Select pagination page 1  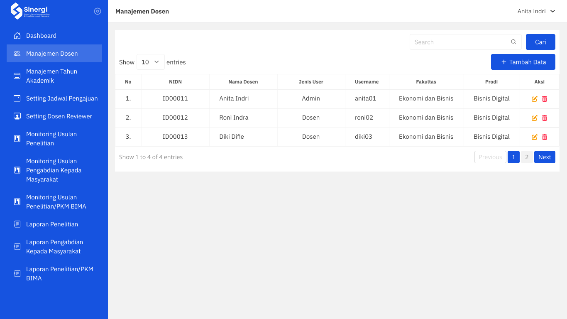(x=513, y=157)
